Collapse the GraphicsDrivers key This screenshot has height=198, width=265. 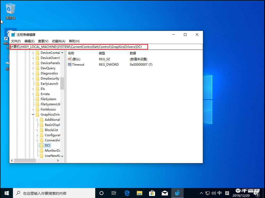[33, 114]
